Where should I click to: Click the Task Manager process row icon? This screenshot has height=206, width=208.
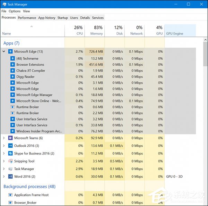(10, 169)
